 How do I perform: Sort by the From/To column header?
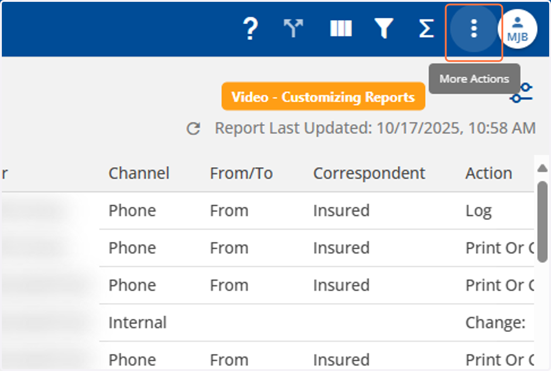click(x=241, y=173)
